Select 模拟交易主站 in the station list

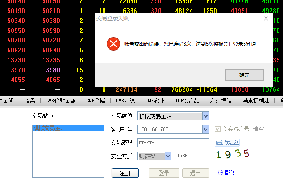coord(68,128)
